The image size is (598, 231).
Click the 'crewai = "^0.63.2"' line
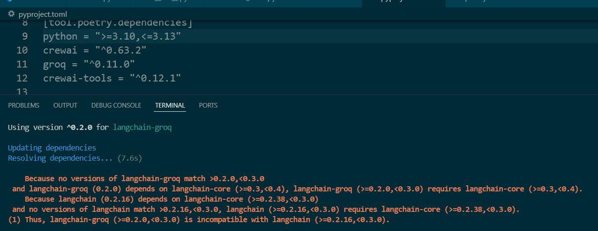pyautogui.click(x=95, y=50)
